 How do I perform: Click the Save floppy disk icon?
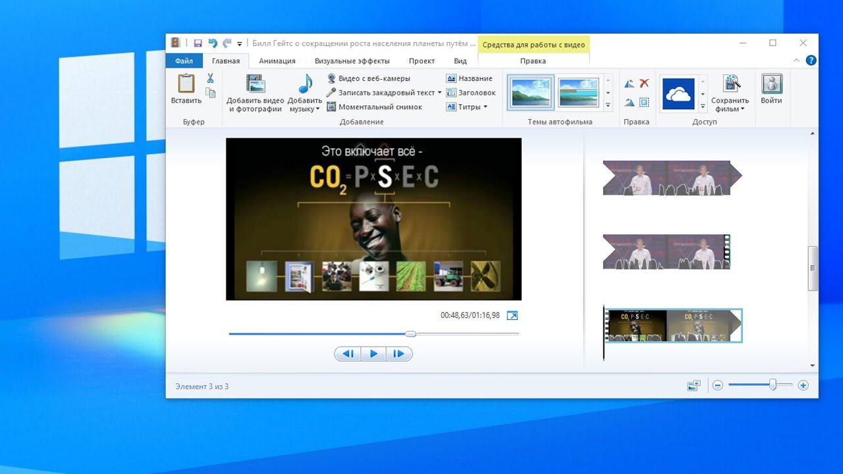(x=198, y=43)
